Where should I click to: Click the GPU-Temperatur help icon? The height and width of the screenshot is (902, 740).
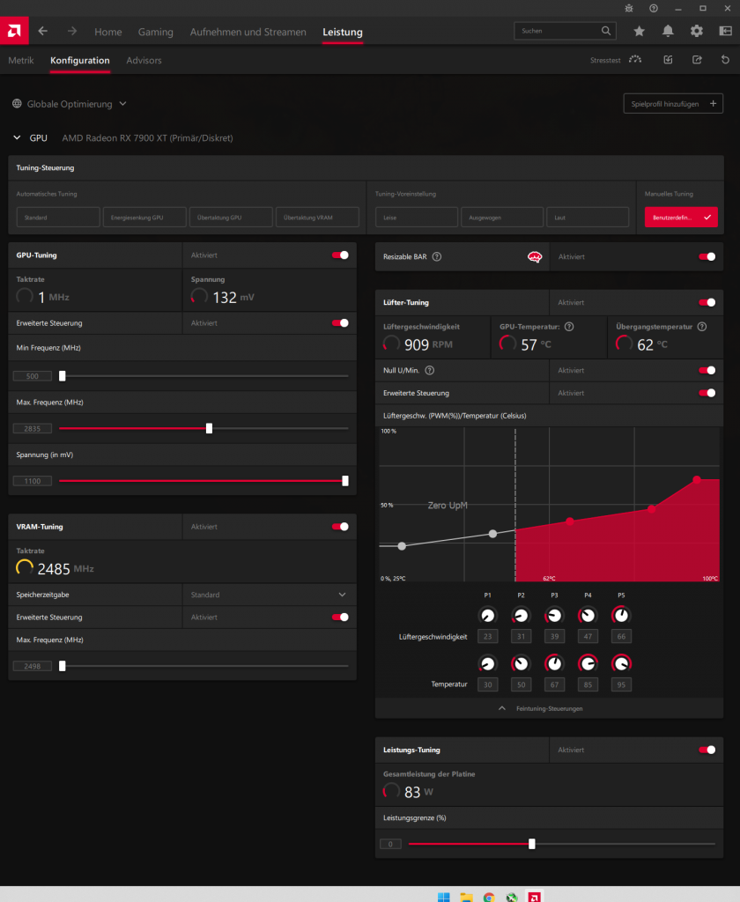tap(569, 327)
